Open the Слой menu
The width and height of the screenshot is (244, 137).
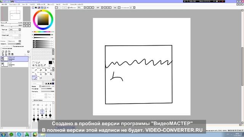pyautogui.click(x=32, y=4)
